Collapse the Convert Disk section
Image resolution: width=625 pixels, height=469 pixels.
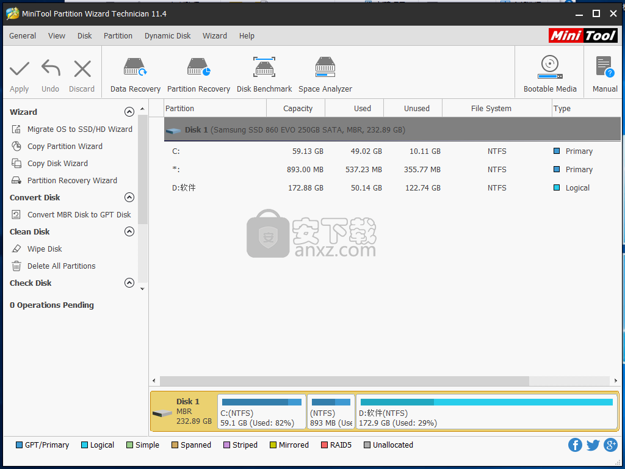tap(129, 197)
